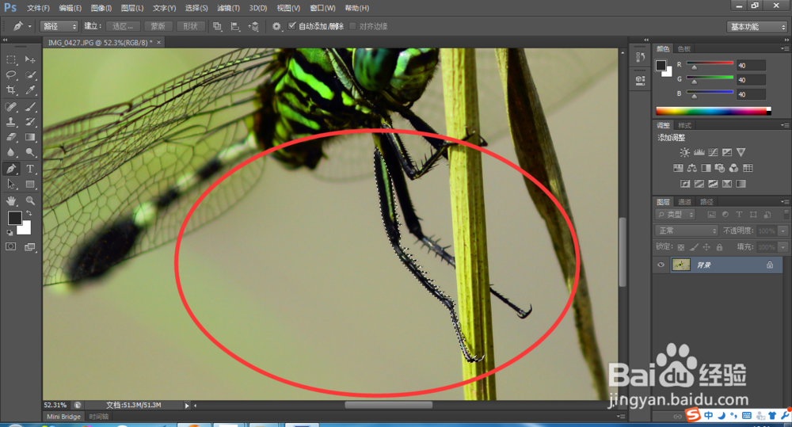Select the Lasso tool
This screenshot has height=427, width=792.
(x=10, y=74)
